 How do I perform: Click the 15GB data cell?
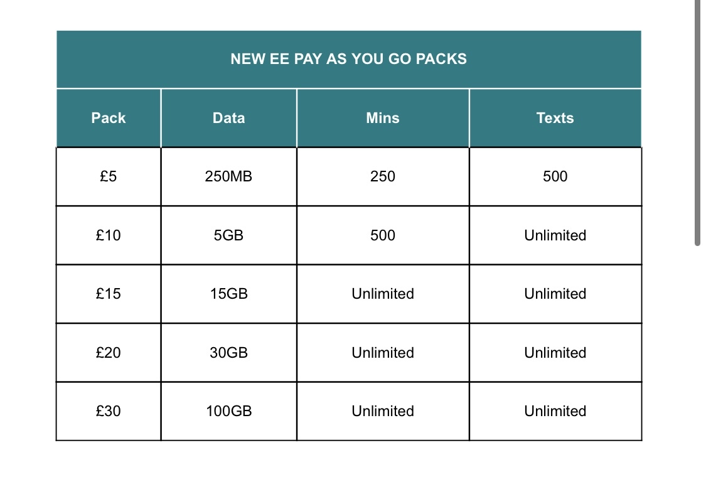tap(228, 294)
